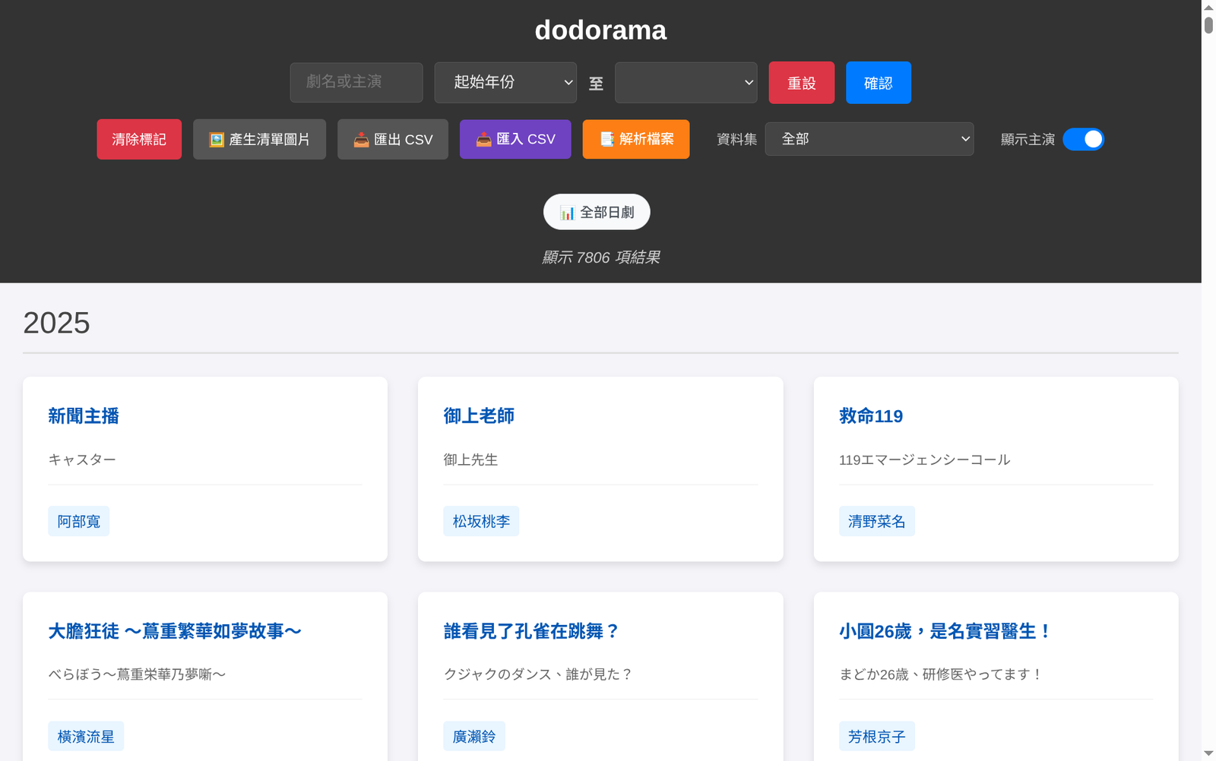This screenshot has width=1216, height=761.
Task: Click the dodorama site title
Action: click(x=600, y=30)
